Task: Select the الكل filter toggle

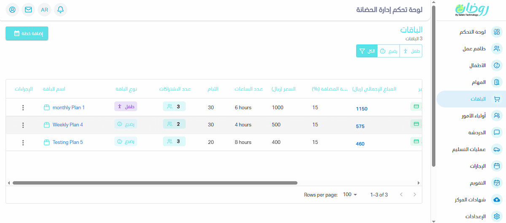Action: click(x=366, y=51)
